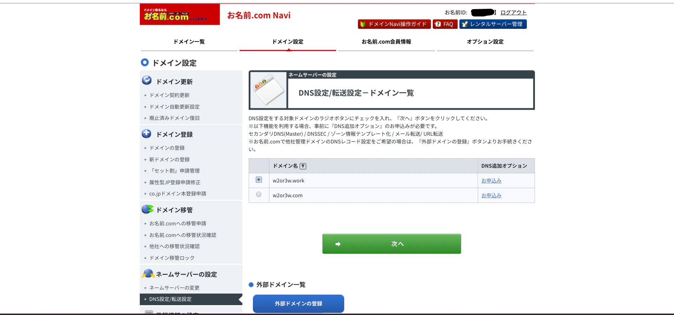Open 他社への移管状況確認 sidebar link

click(x=174, y=246)
